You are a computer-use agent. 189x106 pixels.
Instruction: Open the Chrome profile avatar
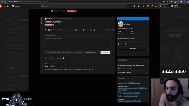pos(188,2)
